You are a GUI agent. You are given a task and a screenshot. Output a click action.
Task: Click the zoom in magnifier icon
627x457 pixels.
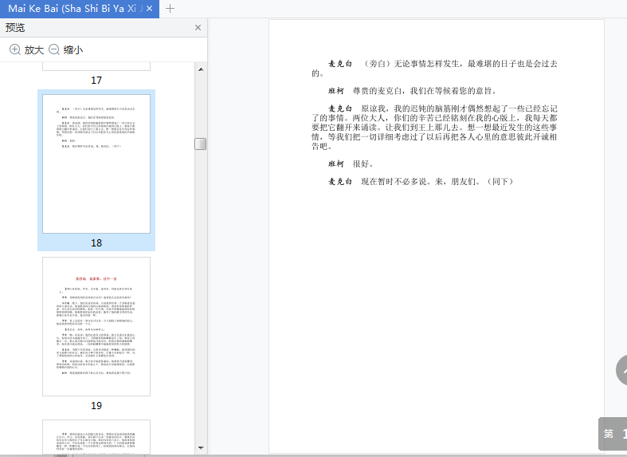[15, 49]
